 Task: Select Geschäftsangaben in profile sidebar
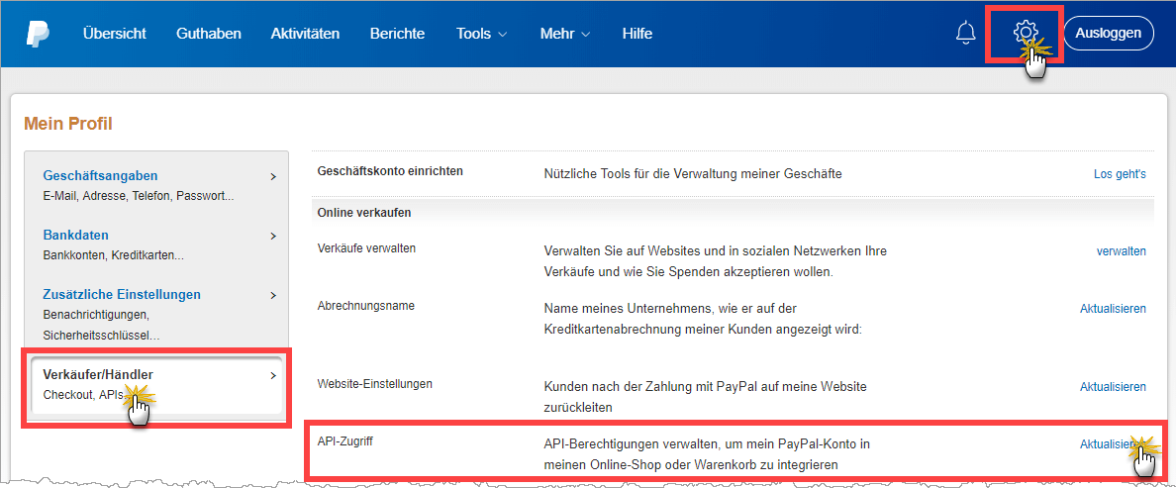tap(101, 176)
